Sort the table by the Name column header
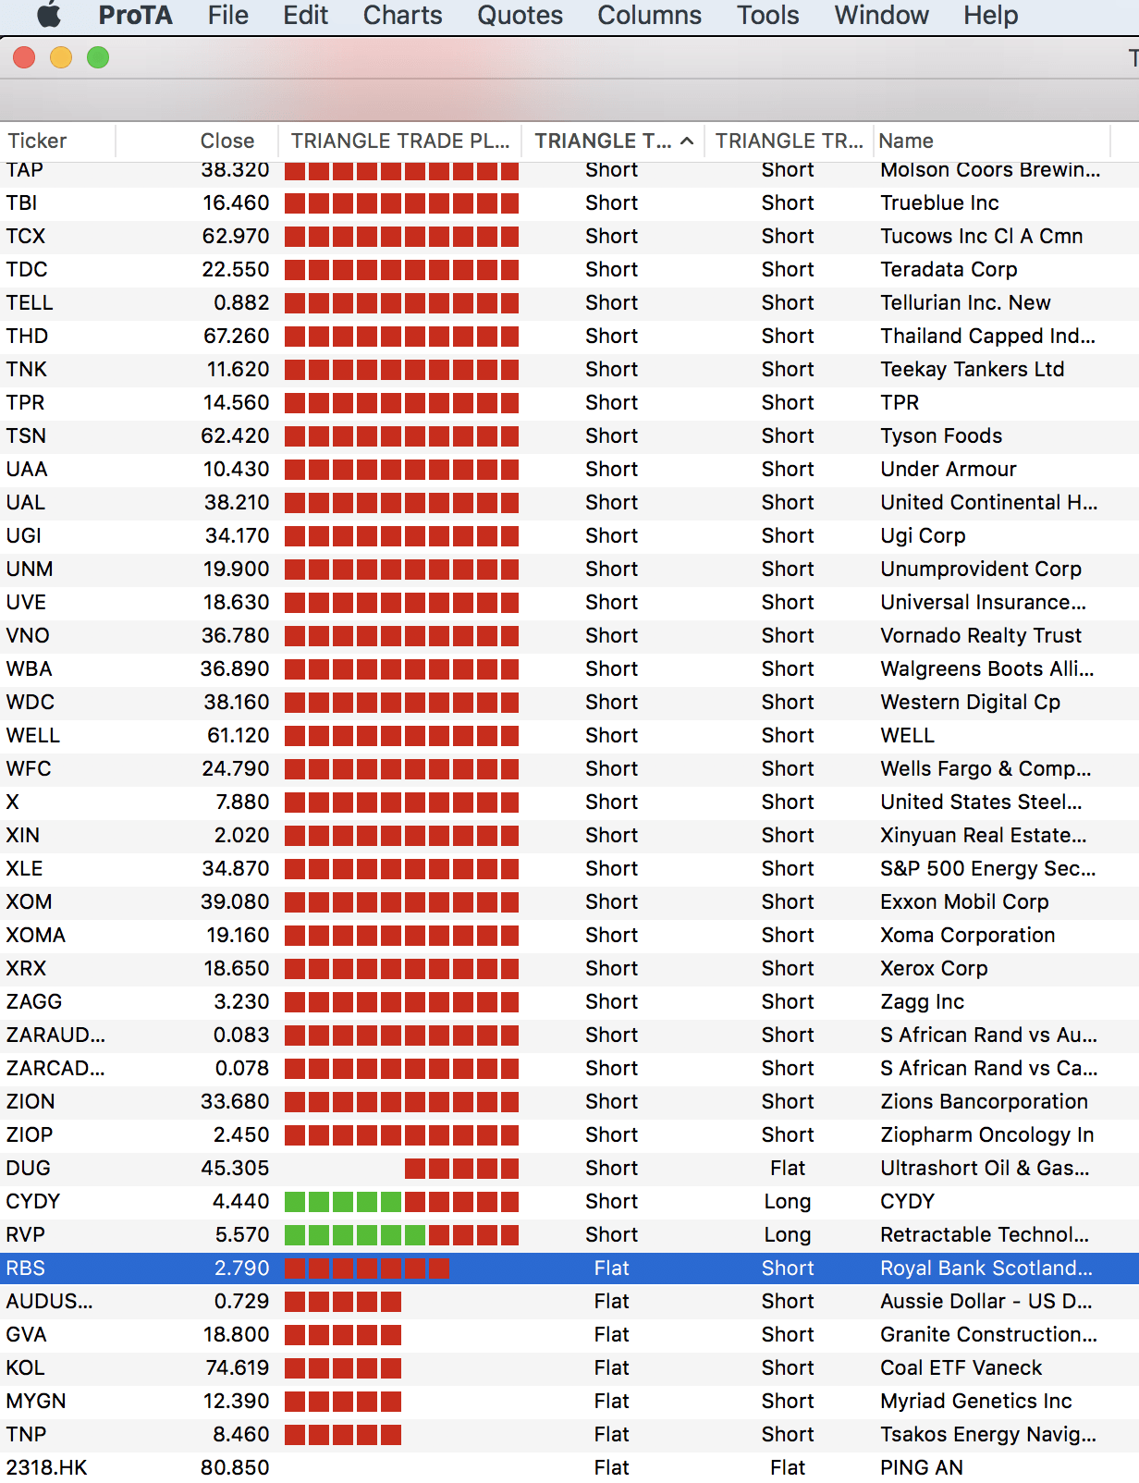 click(906, 141)
